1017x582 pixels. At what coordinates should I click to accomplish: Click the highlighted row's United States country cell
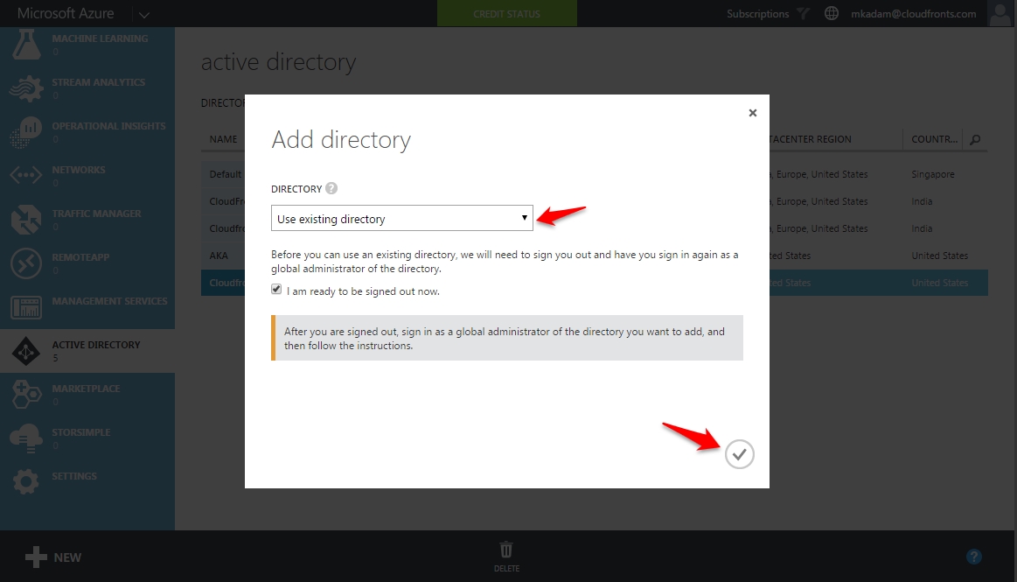click(x=939, y=283)
